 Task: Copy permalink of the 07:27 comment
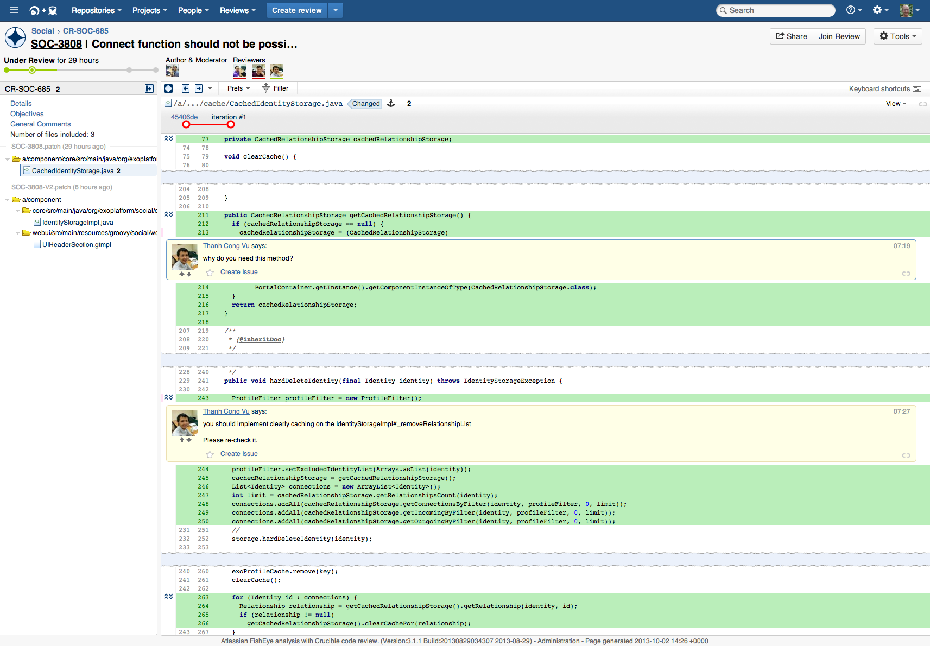click(x=906, y=455)
